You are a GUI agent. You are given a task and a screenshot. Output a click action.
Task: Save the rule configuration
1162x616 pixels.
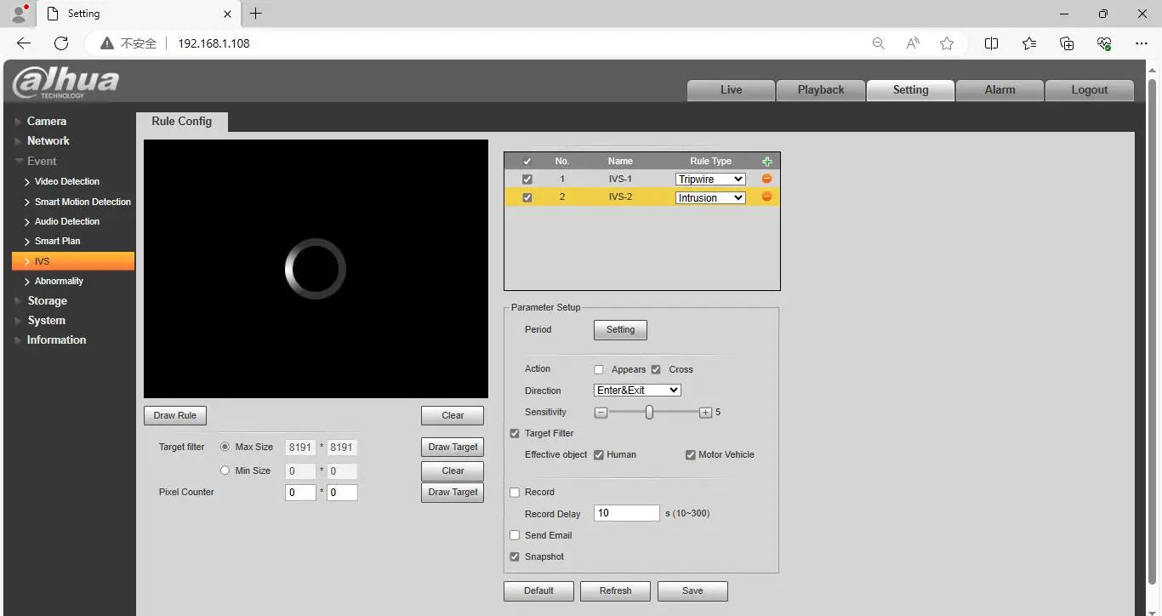pyautogui.click(x=692, y=590)
